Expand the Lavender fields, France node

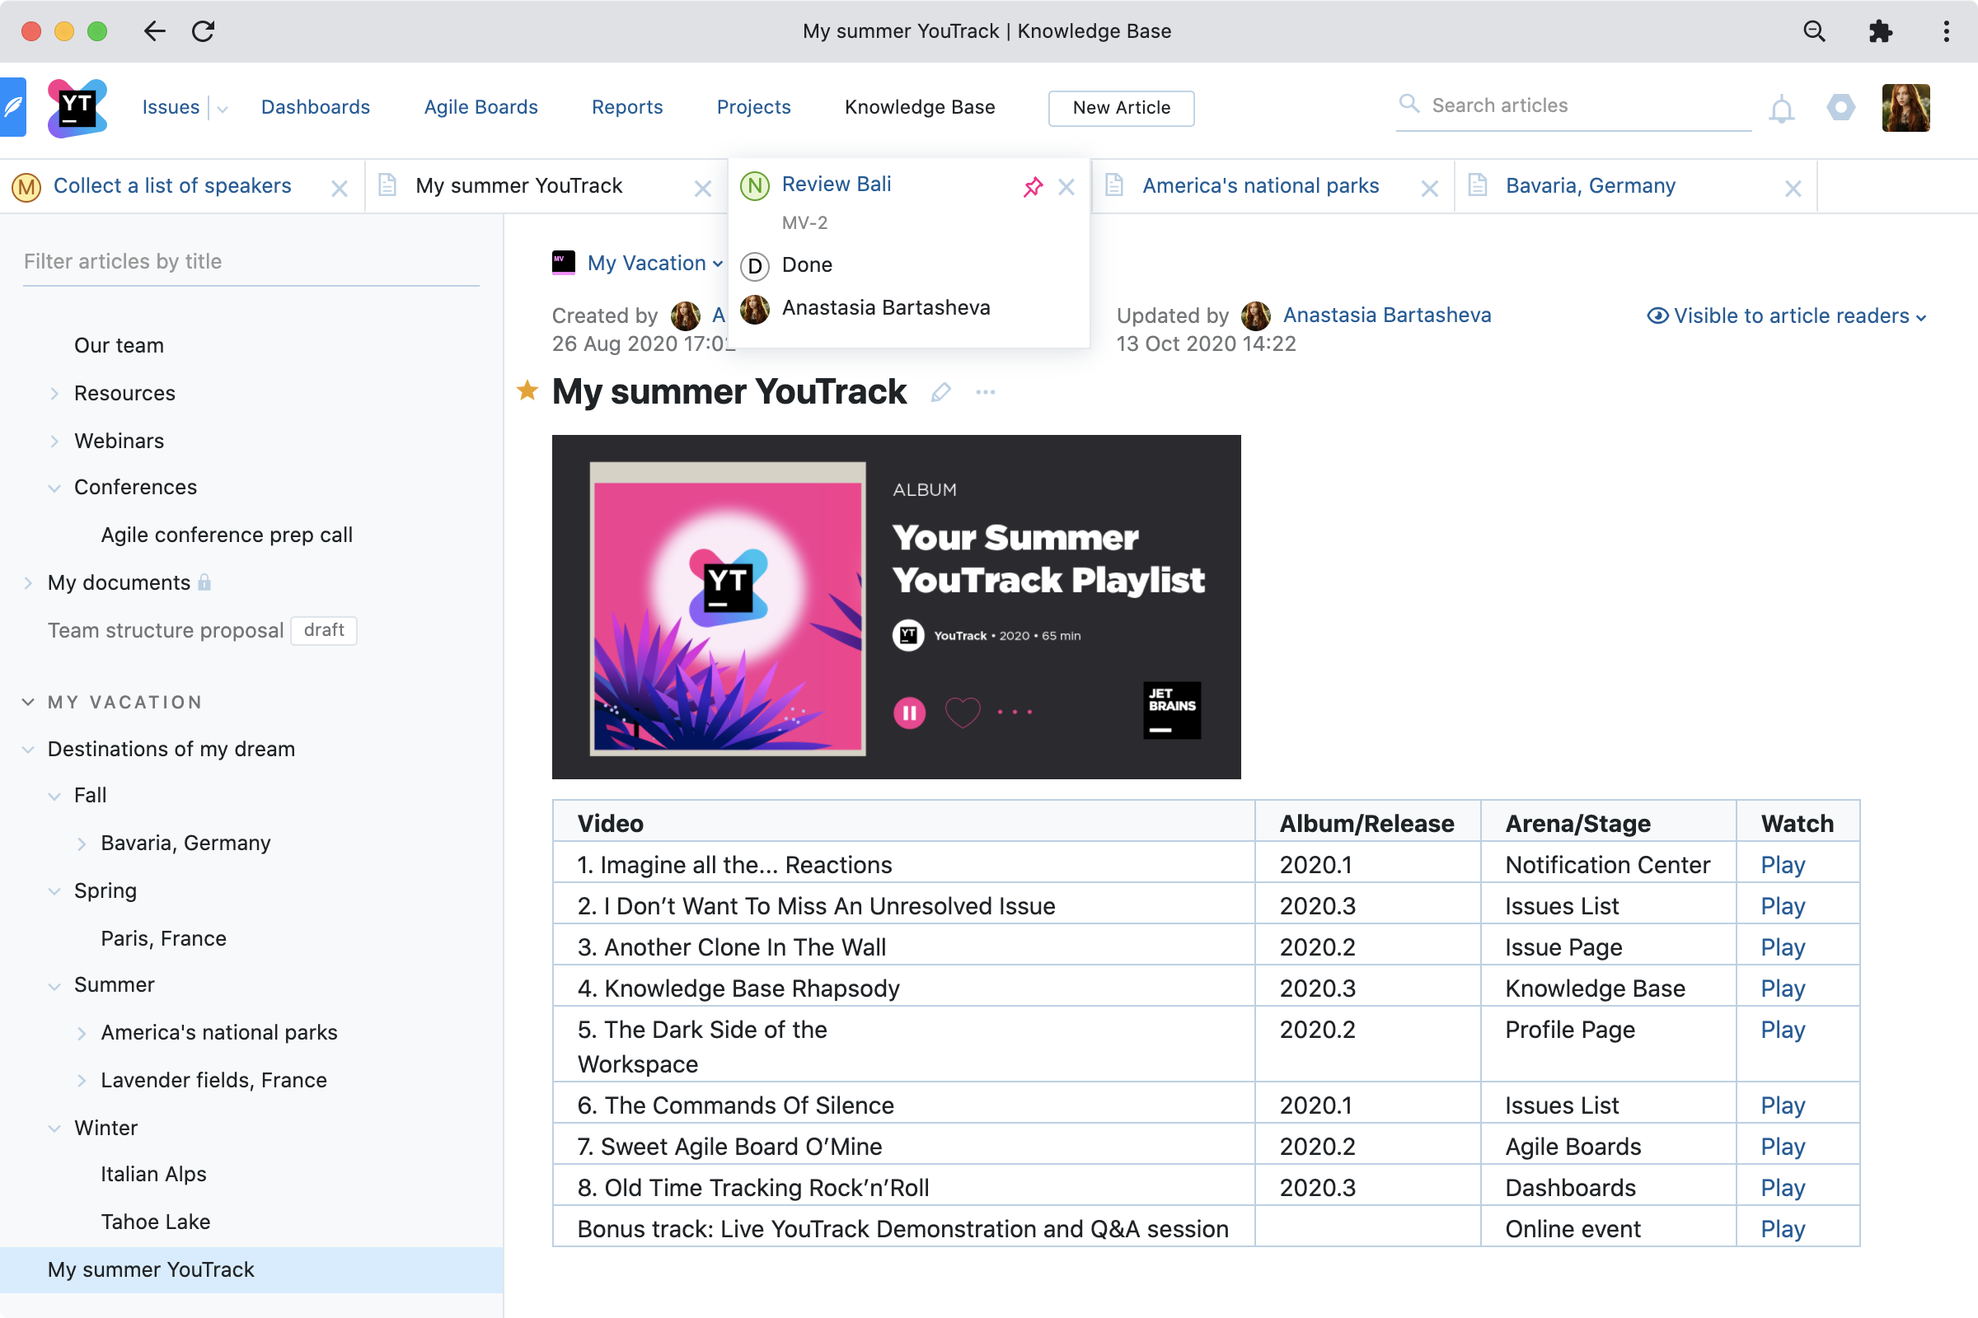pyautogui.click(x=82, y=1080)
